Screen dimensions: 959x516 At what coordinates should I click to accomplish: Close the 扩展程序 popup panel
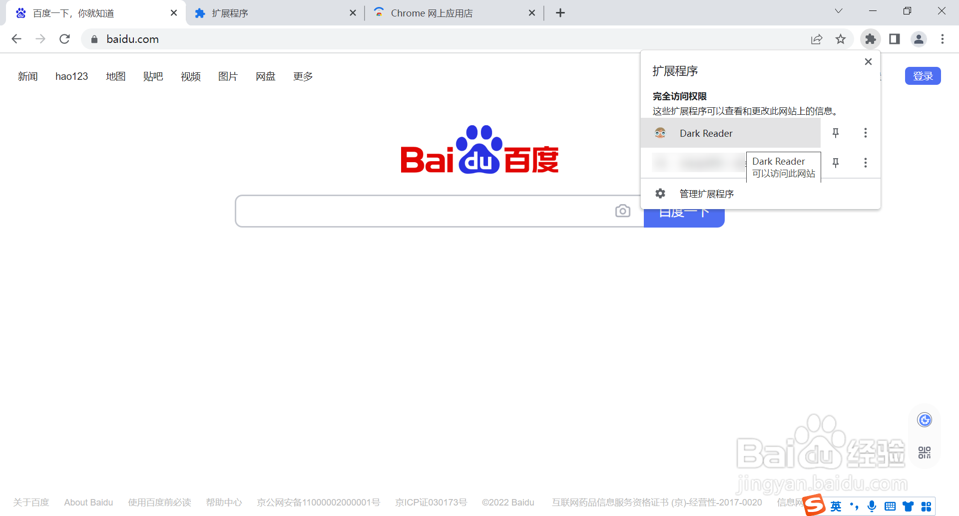click(868, 61)
